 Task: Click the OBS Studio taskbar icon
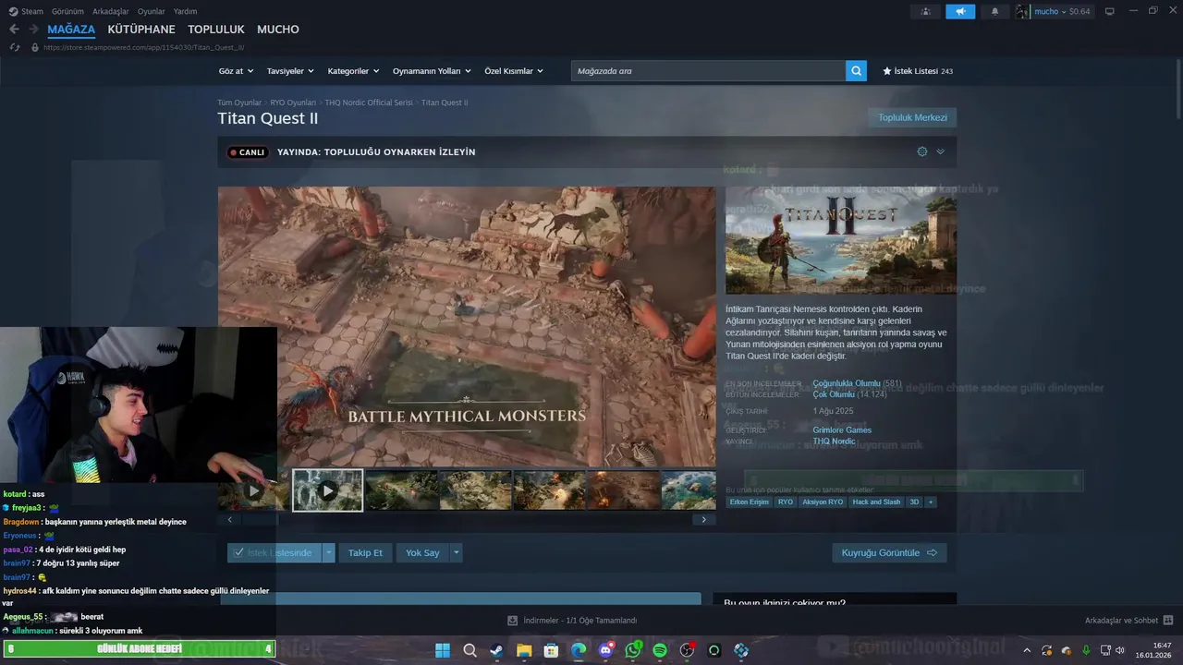(687, 650)
